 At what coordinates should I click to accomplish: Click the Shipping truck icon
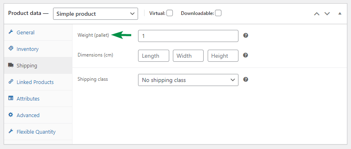pos(11,65)
